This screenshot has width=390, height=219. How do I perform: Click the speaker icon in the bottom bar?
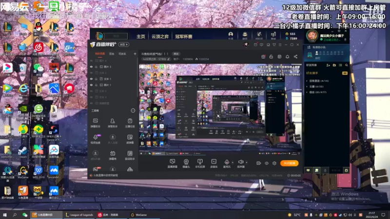[240, 162]
